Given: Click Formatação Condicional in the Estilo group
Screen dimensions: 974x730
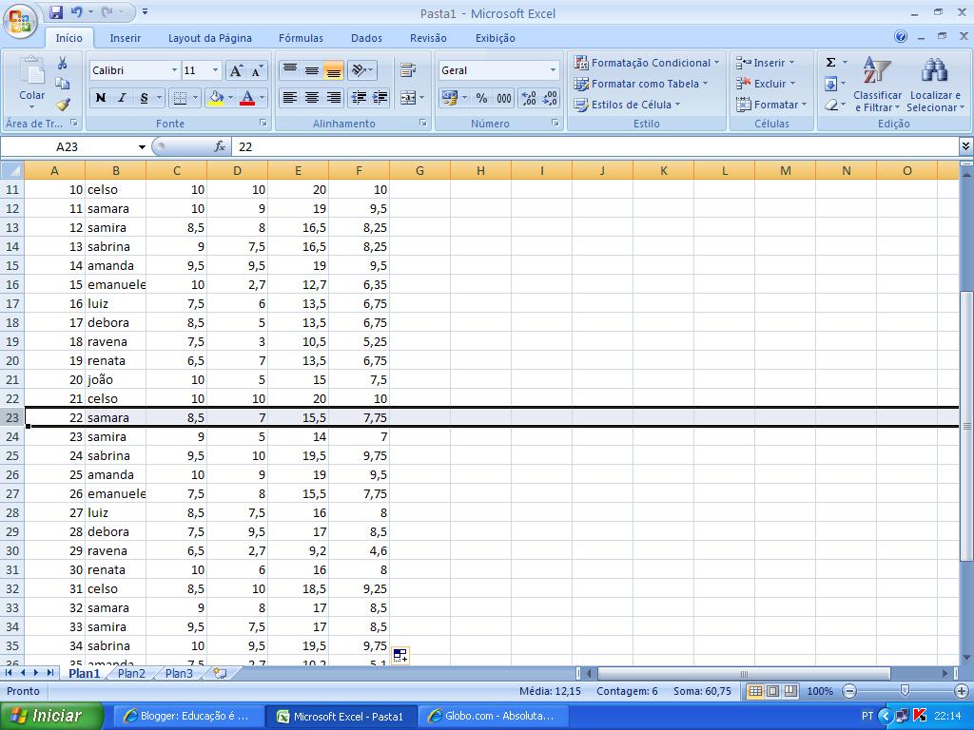Looking at the screenshot, I should pyautogui.click(x=647, y=63).
